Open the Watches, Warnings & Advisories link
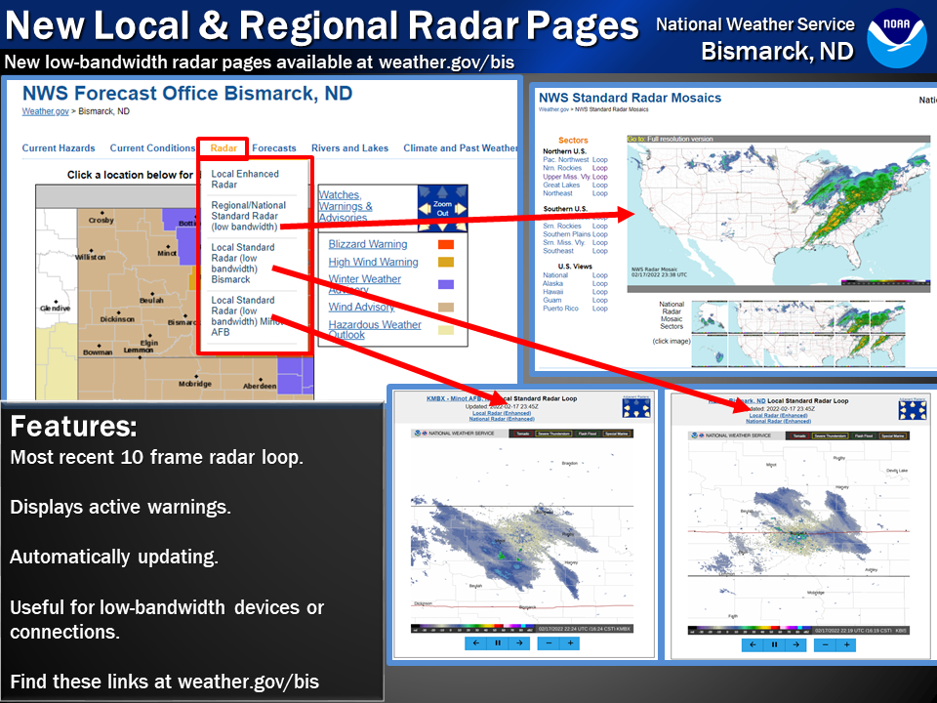Viewport: 937px width, 703px height. 346,206
